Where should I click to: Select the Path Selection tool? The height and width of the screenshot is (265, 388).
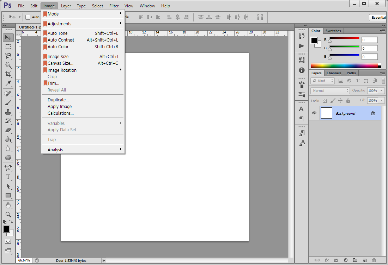pos(8,186)
